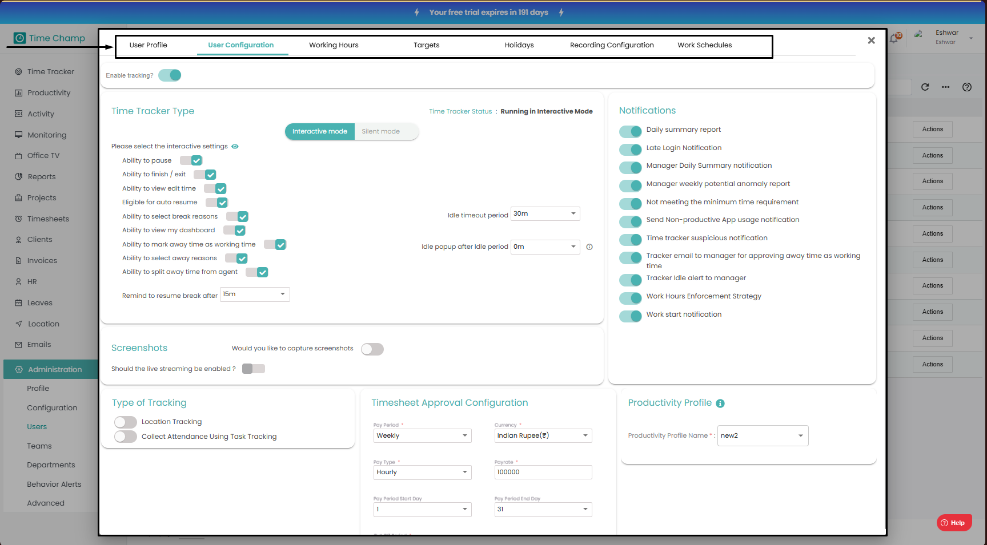This screenshot has height=545, width=987.
Task: Open Behavior Alerts in the sidebar
Action: point(54,484)
